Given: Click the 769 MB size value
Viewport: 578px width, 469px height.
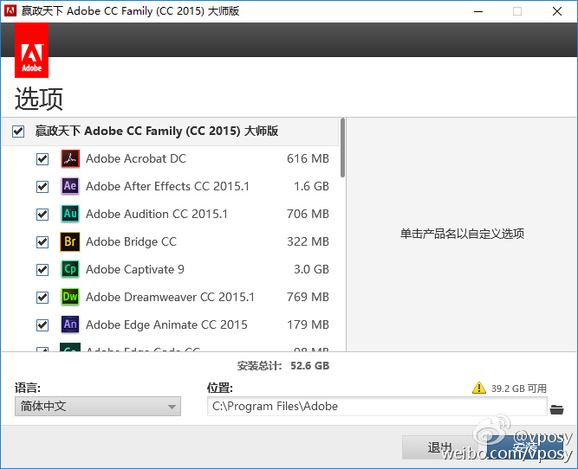Looking at the screenshot, I should 308,297.
